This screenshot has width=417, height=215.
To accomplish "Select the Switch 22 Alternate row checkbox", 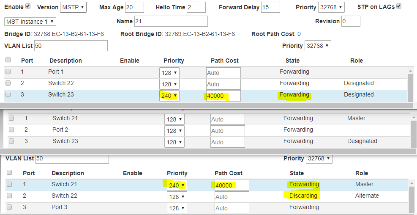I will pyautogui.click(x=9, y=196).
